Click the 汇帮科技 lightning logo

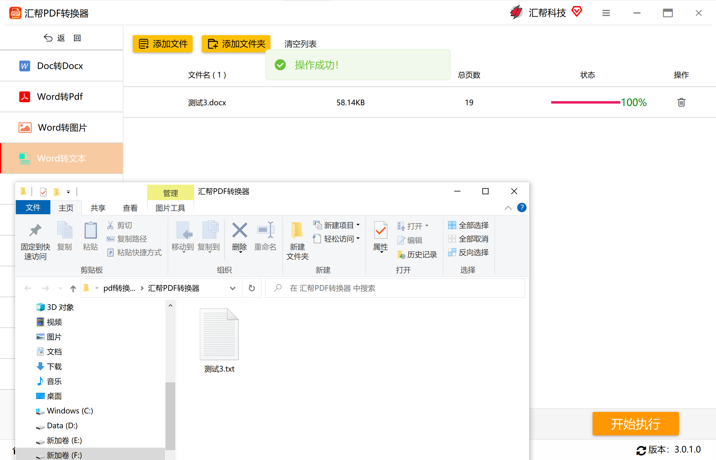[x=516, y=12]
